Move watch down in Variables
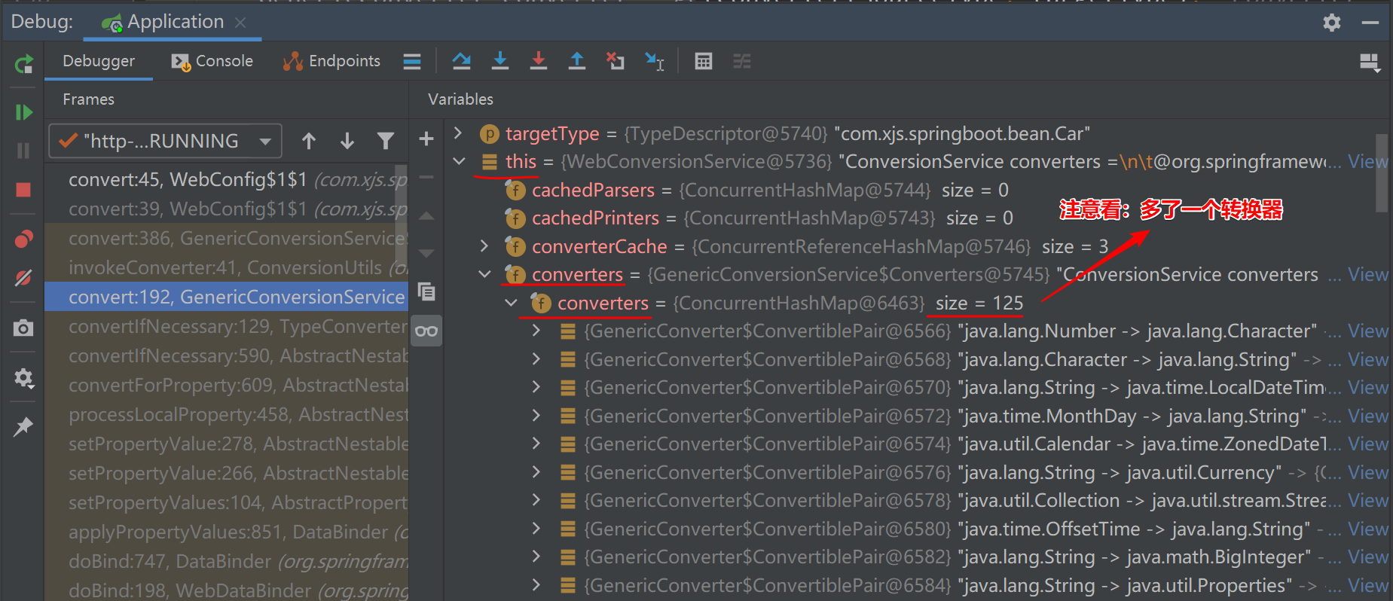Viewport: 1393px width, 601px height. [426, 253]
